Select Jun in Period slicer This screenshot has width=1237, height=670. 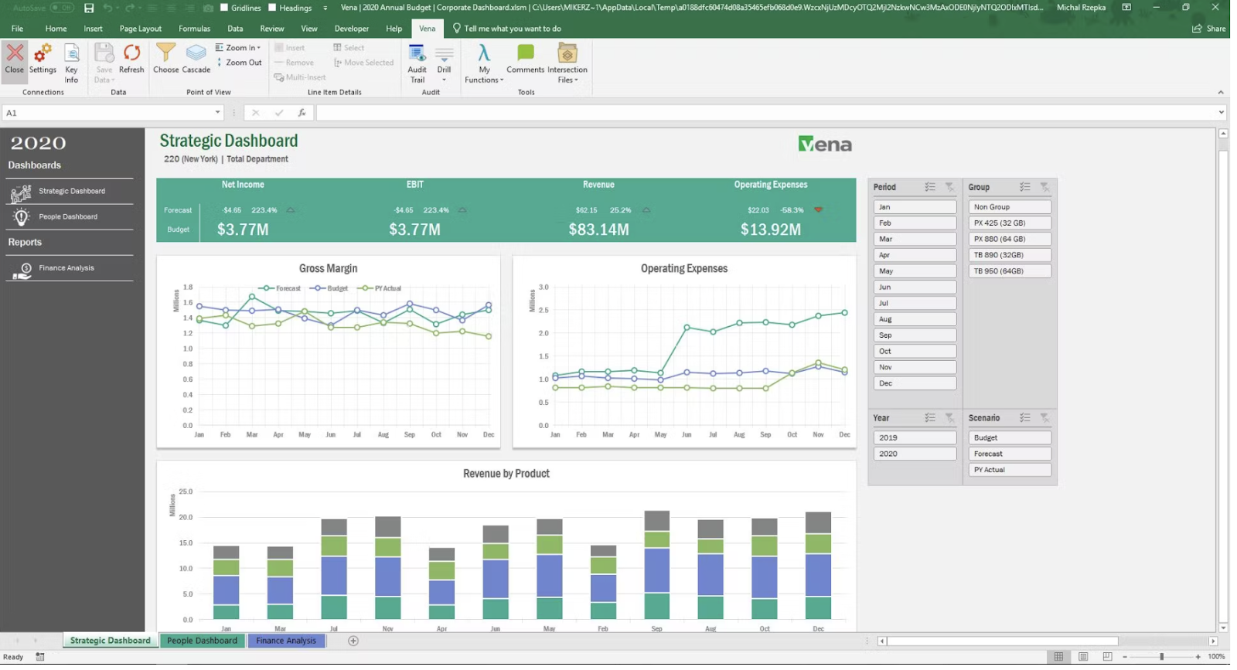tap(915, 287)
